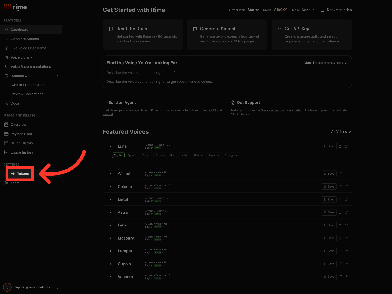Play the Luna voice sample
This screenshot has height=294, width=392.
(110, 146)
